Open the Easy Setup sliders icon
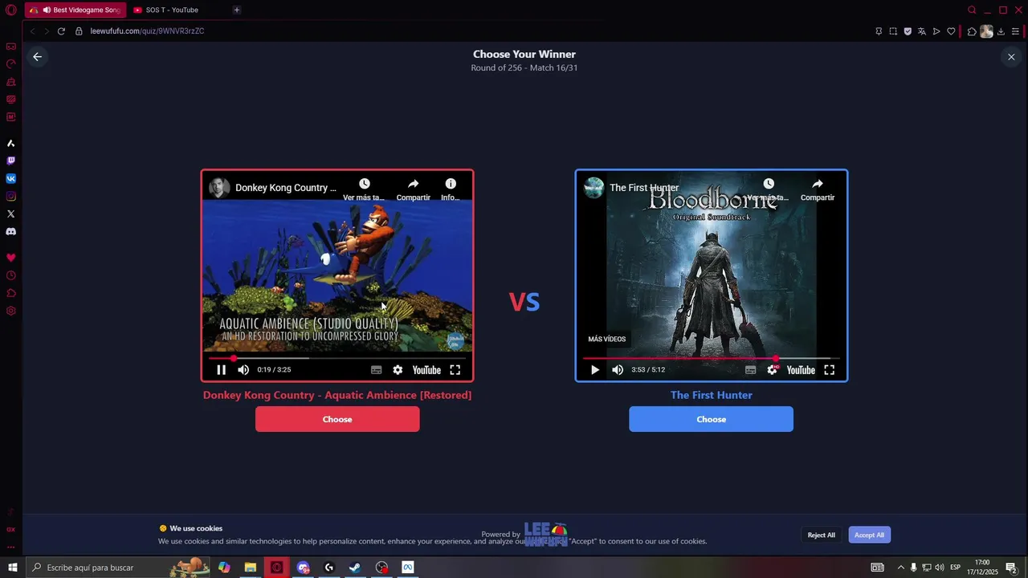The image size is (1028, 578). pyautogui.click(x=1016, y=31)
